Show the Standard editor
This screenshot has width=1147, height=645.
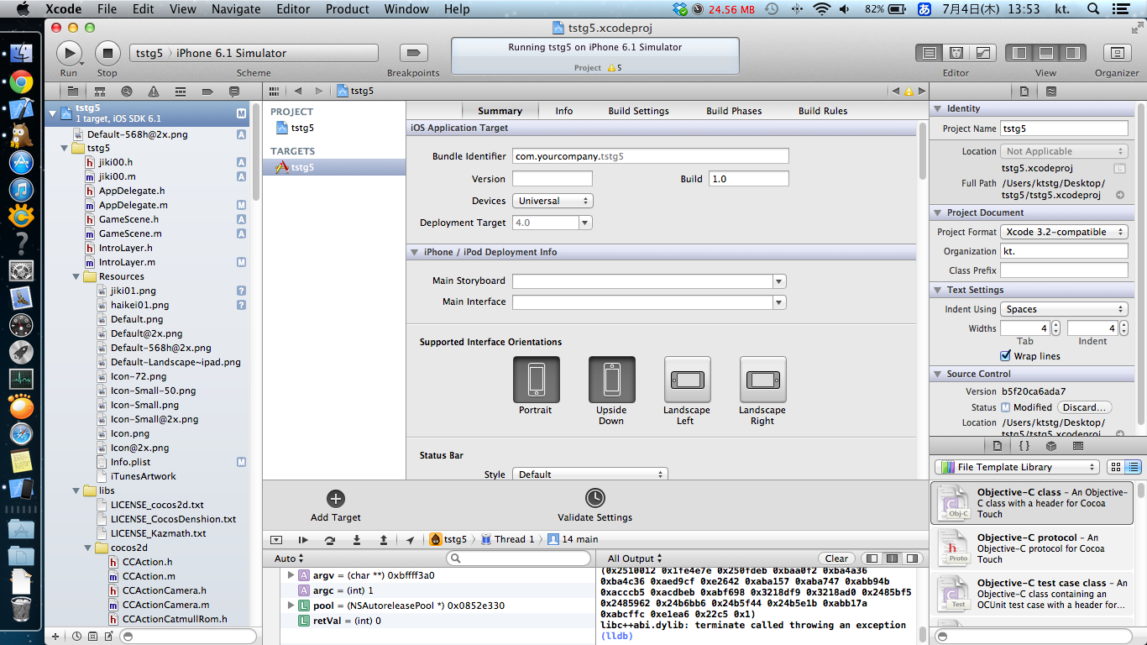pos(929,53)
